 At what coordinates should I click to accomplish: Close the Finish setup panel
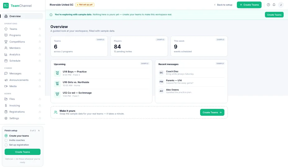[x=39, y=131]
